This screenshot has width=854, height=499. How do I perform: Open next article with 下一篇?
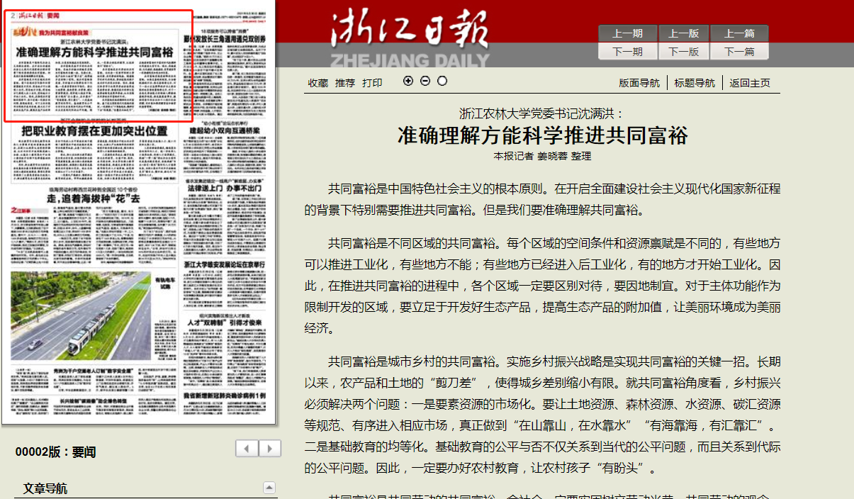739,52
